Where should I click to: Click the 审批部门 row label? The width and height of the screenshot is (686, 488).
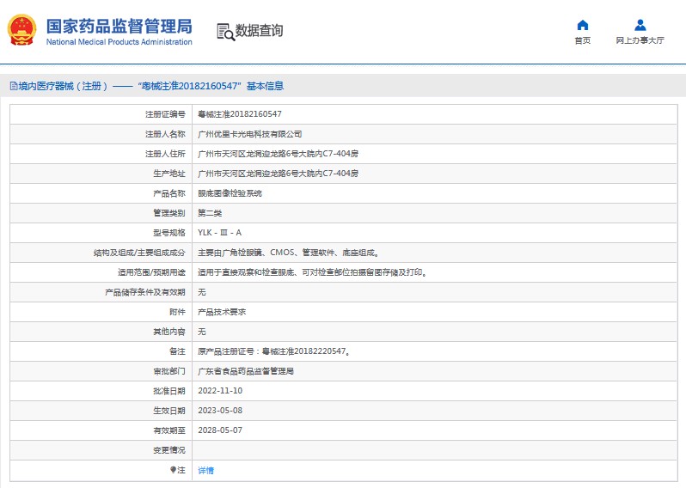click(x=169, y=371)
